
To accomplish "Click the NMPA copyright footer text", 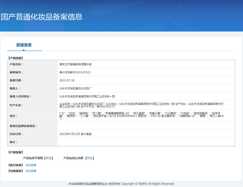I will click(121, 184).
